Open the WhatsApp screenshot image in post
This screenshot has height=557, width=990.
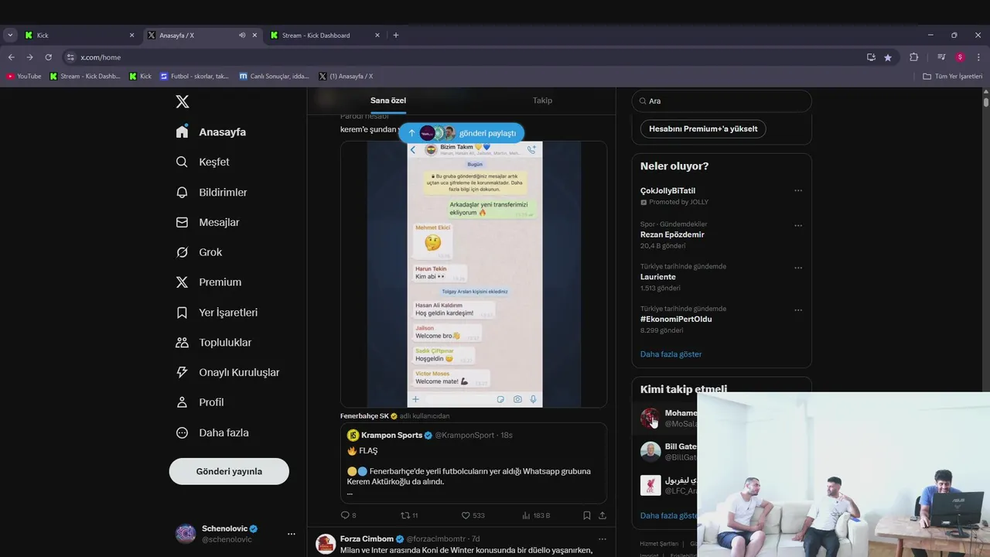(473, 274)
